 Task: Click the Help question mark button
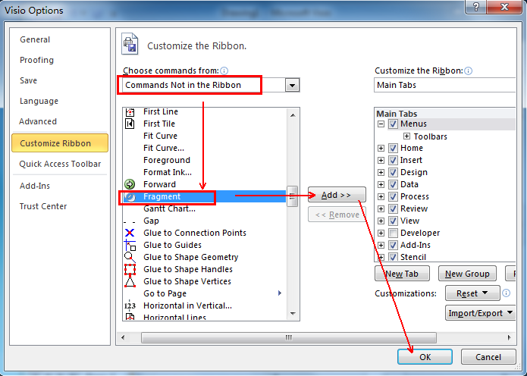tap(476, 7)
